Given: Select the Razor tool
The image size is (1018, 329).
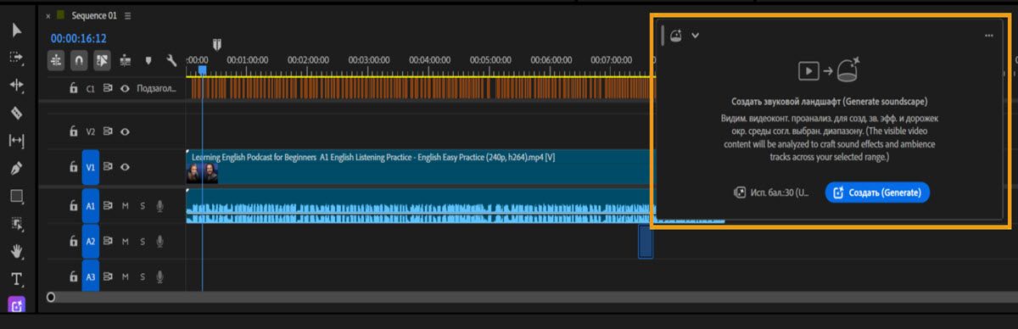Looking at the screenshot, I should coord(16,113).
